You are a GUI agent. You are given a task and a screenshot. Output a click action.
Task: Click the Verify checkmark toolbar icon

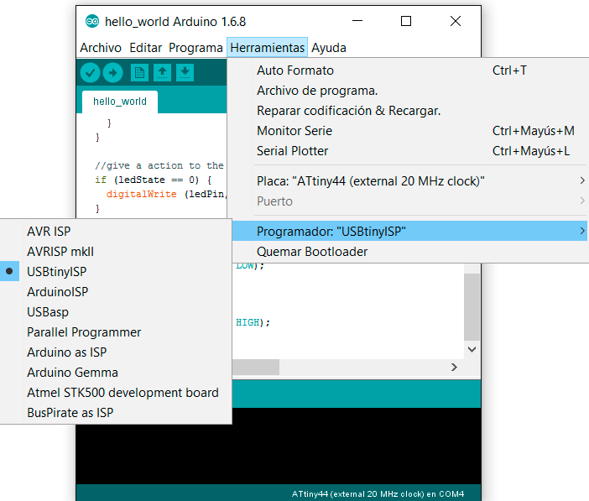pos(90,72)
